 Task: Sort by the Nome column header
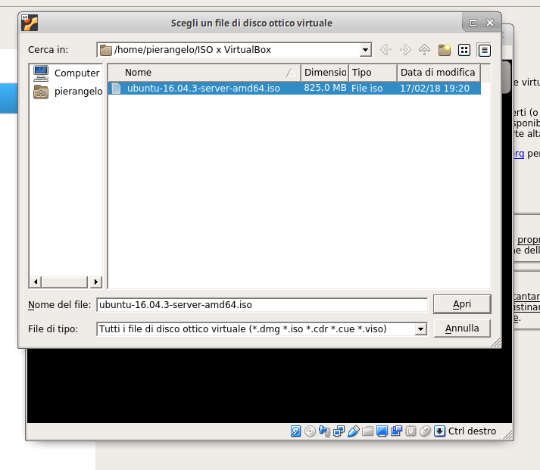[204, 73]
